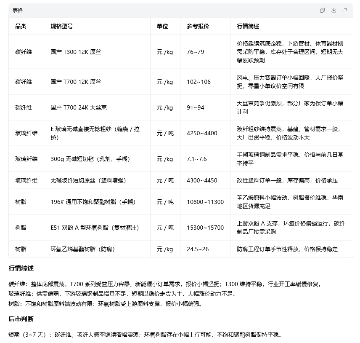This screenshot has height=343, width=360.
Task: Click the 碳纤维 cell in the T300 row
Action: pyautogui.click(x=24, y=52)
